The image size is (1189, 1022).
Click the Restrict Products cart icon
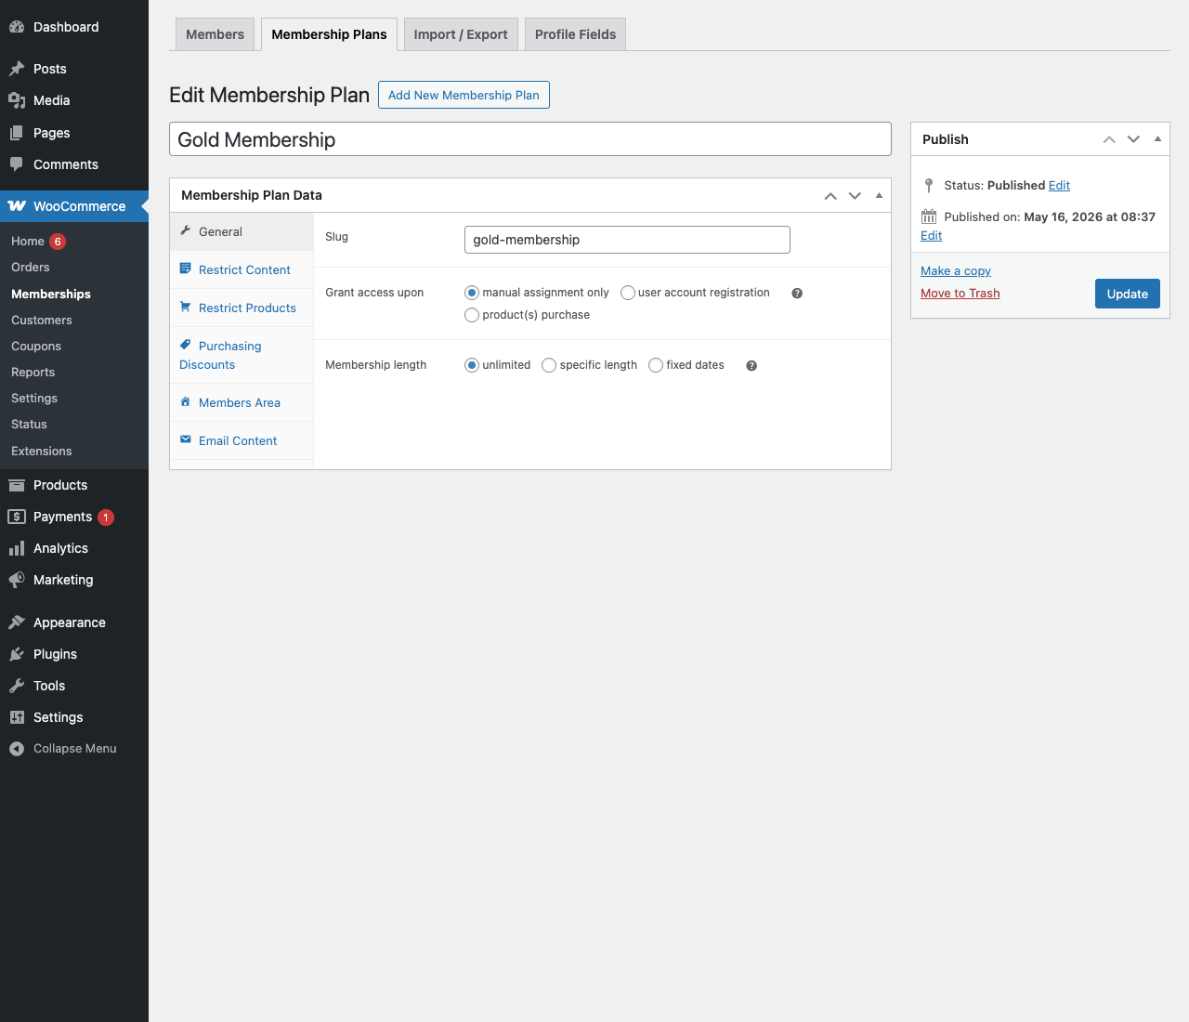pyautogui.click(x=186, y=307)
